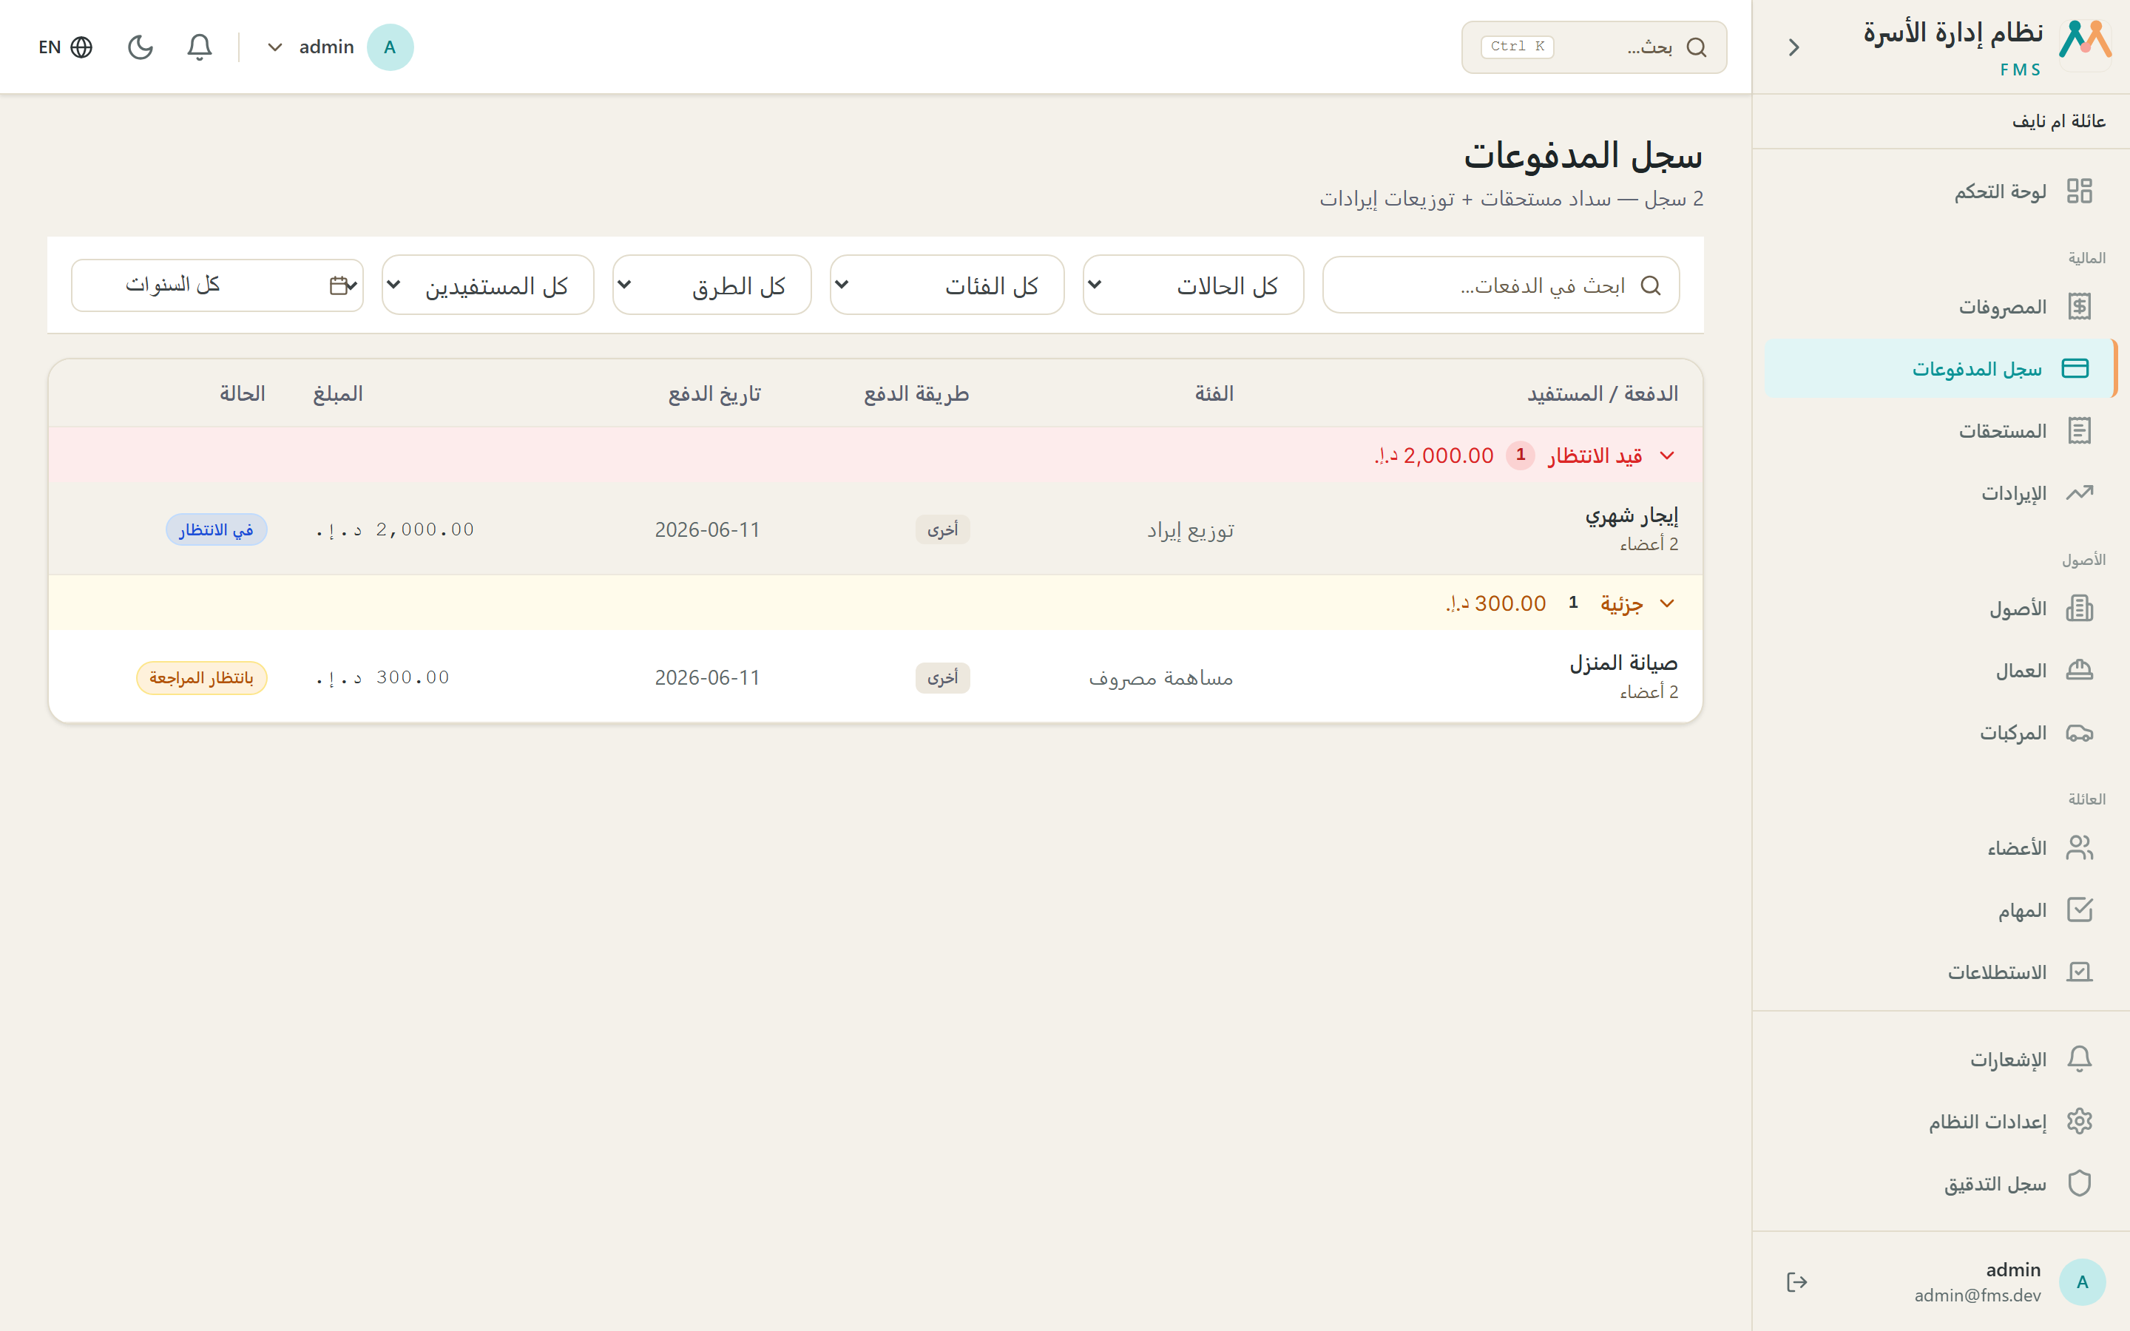Open المستحقات menu item
The width and height of the screenshot is (2130, 1331).
[x=1941, y=430]
